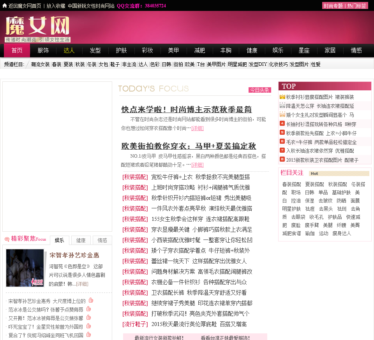This screenshot has height=340, width=374.
Task: Open the 宋智孝孙艺珍金惠 article thumbnail
Action: pos(25,268)
